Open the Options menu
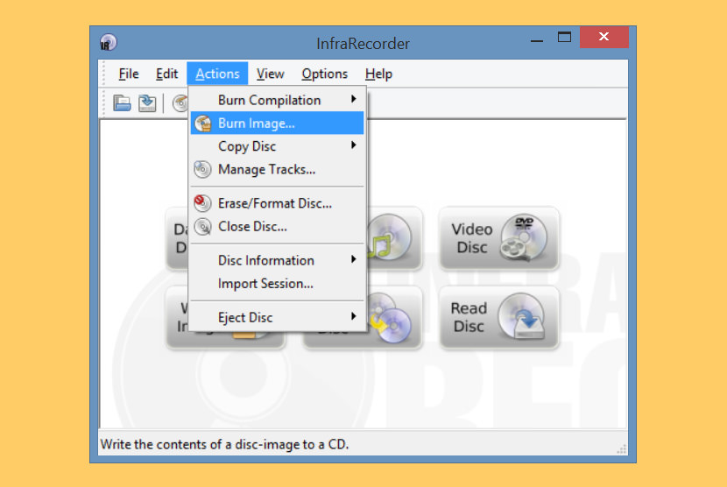Image resolution: width=727 pixels, height=487 pixels. [x=325, y=74]
